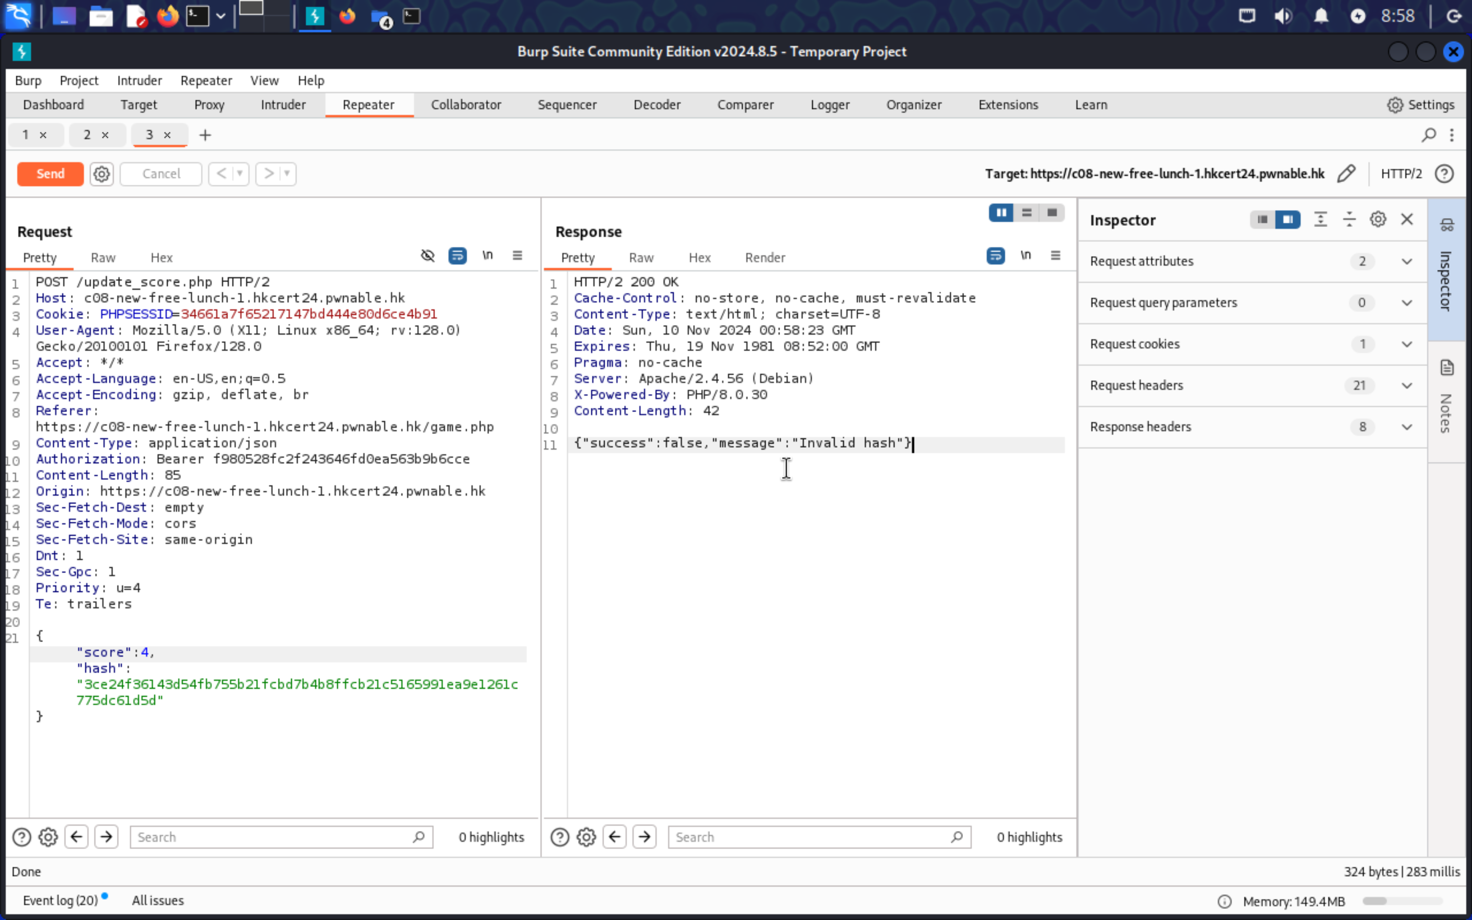The width and height of the screenshot is (1472, 920).
Task: Open Inspector settings gear
Action: [1378, 220]
